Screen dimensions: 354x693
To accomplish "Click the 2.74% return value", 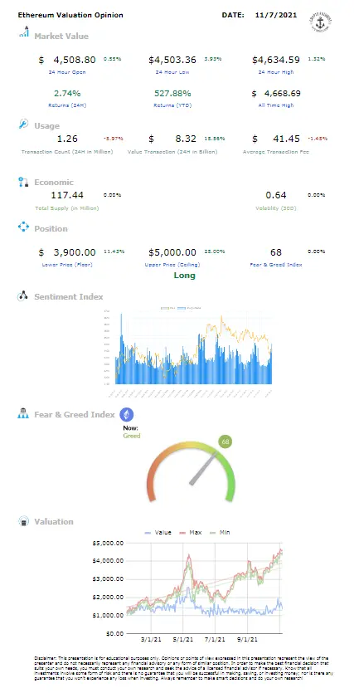I will 67,93.
